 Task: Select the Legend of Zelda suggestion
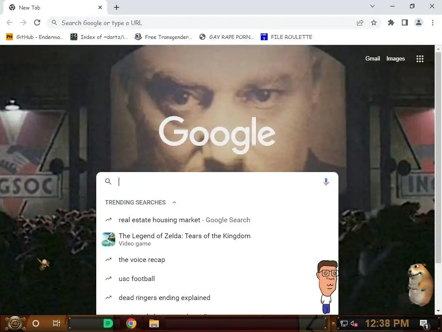(x=218, y=239)
